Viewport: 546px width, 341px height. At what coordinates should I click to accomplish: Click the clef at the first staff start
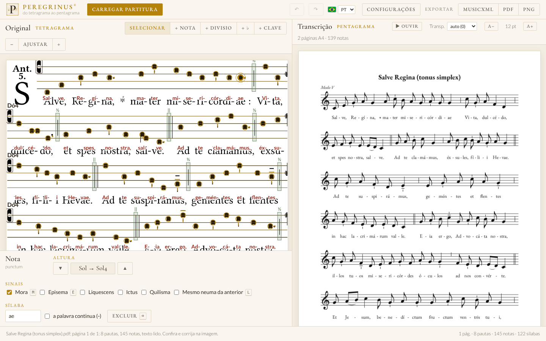point(39,67)
